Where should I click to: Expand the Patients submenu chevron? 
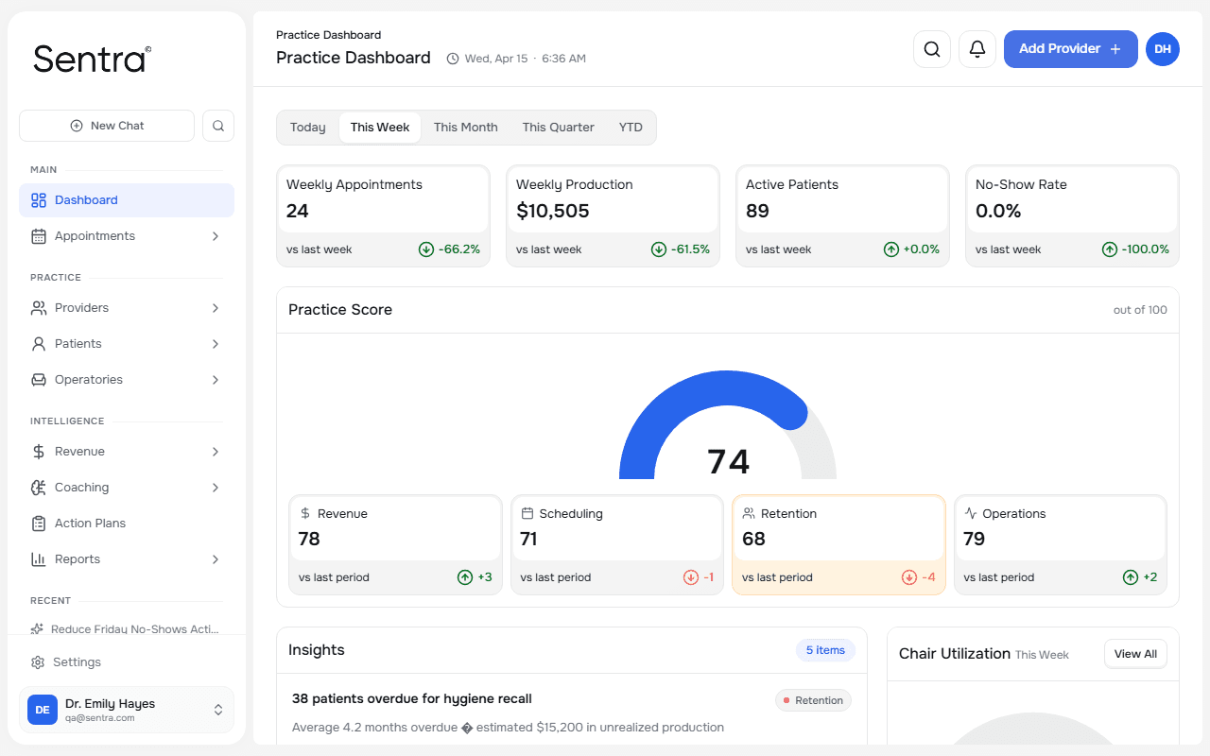pos(216,344)
